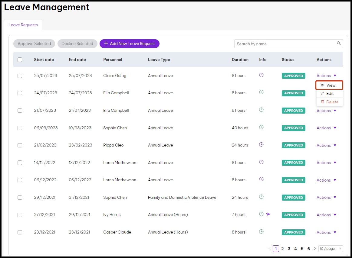Screen dimensions: 352x258
Task: Click the airplane icon in Ivy Harris row
Action: point(268,214)
